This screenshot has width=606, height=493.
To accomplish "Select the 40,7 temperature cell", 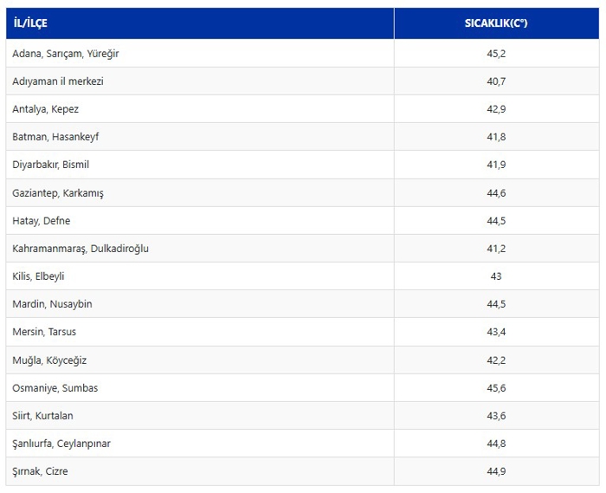I will point(495,81).
